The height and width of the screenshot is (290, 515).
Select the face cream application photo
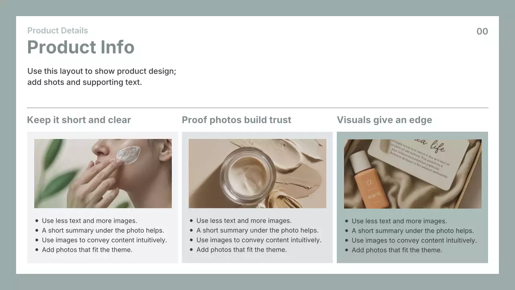pyautogui.click(x=103, y=174)
